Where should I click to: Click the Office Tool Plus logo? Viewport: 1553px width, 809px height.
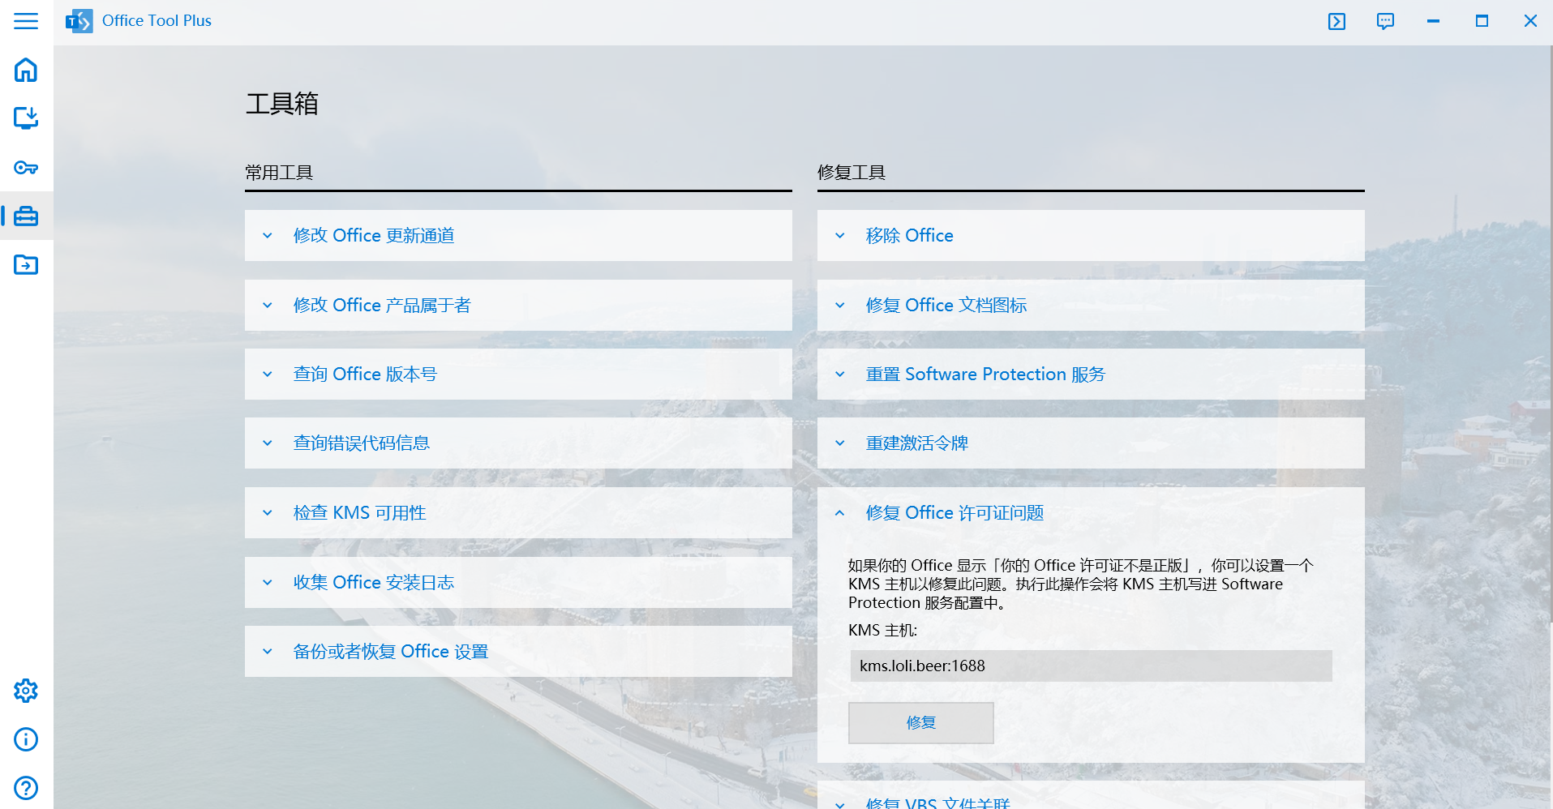79,21
